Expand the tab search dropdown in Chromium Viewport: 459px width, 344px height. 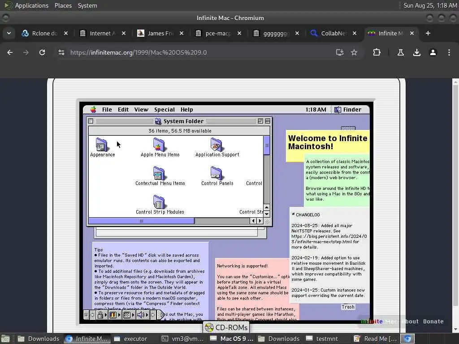pyautogui.click(x=9, y=33)
